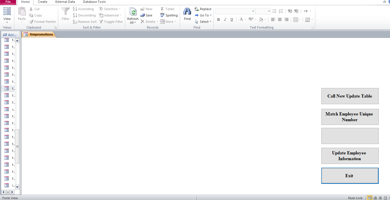Open the Database Tools tab

[94, 2]
